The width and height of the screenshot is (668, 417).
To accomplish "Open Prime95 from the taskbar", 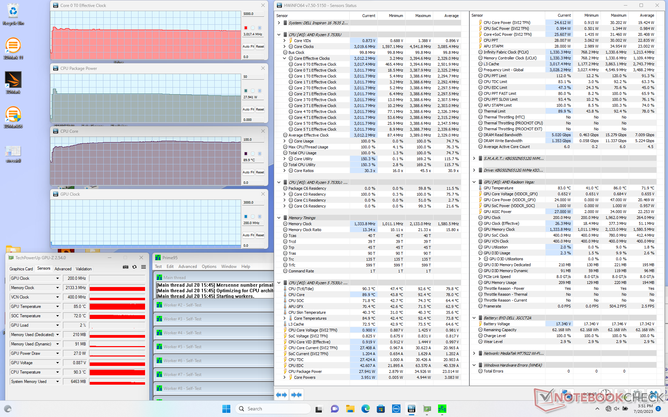I will 442,409.
